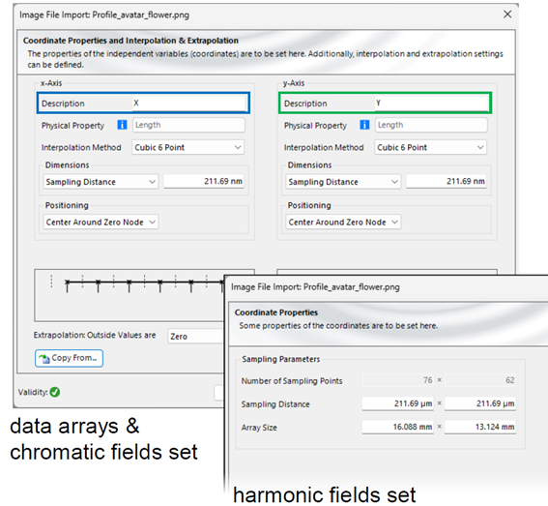The height and width of the screenshot is (506, 548).
Task: Close the Image File Import dialog
Action: pyautogui.click(x=507, y=15)
